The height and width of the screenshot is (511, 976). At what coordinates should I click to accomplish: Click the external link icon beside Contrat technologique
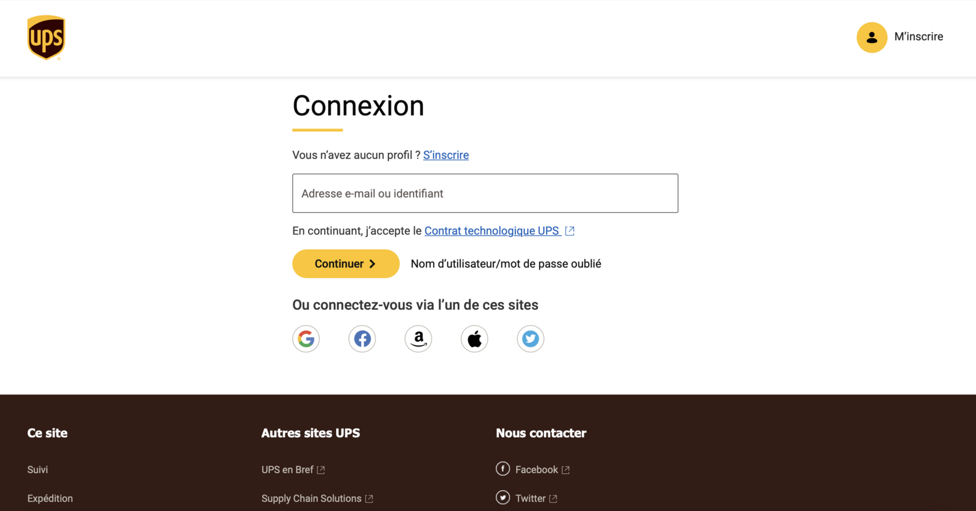point(570,231)
